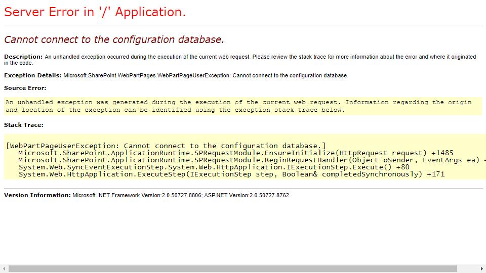The image size is (486, 273).
Task: Click the [WebPartPageUserException] stack trace line
Action: click(166, 146)
